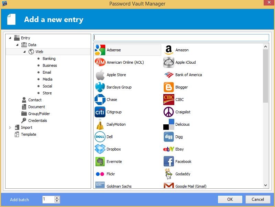This screenshot has height=207, width=275.
Task: Select the CIBC red icon
Action: [x=169, y=100]
